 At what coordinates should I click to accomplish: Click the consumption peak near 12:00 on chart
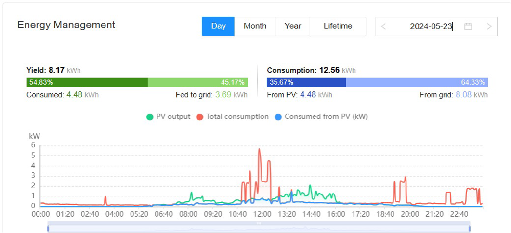pos(260,149)
